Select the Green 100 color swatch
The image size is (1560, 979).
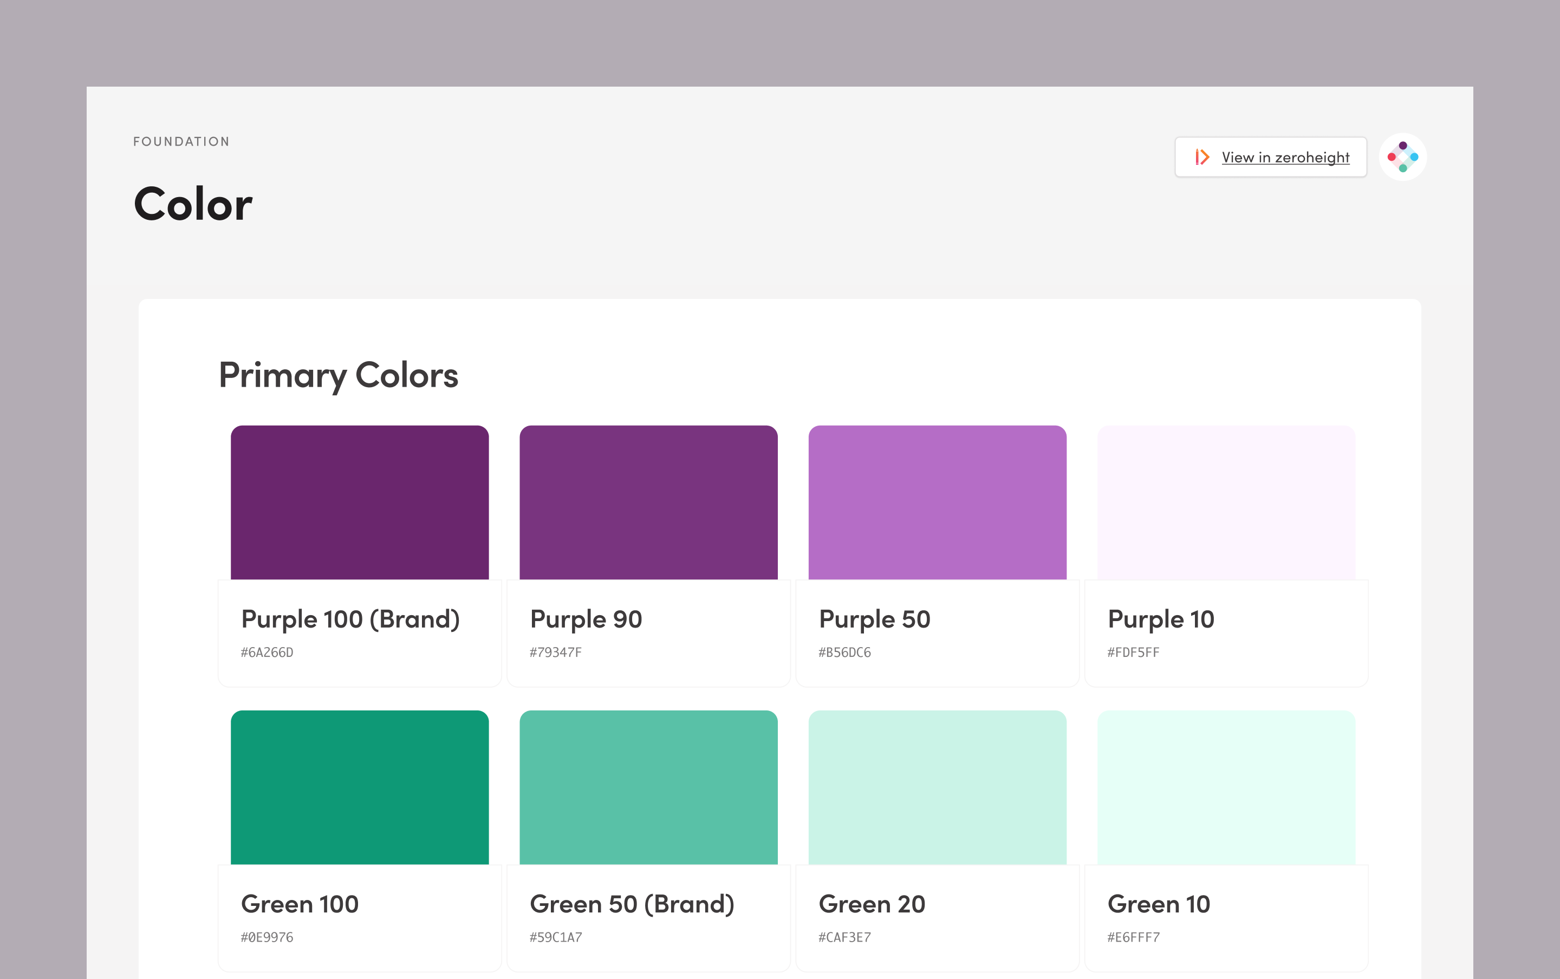tap(360, 787)
